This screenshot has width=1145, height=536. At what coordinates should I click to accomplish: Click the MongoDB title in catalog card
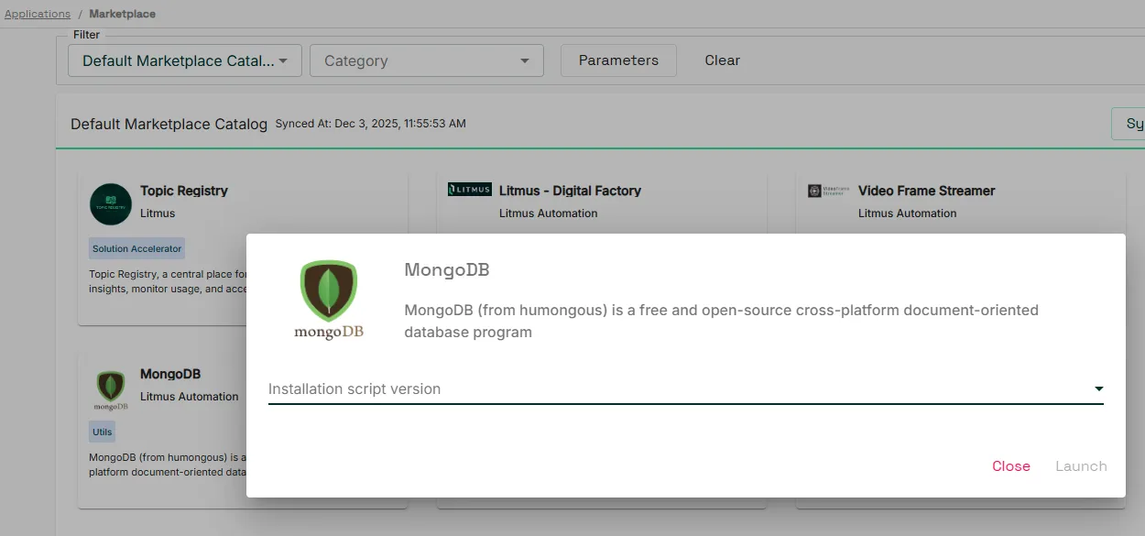[170, 374]
